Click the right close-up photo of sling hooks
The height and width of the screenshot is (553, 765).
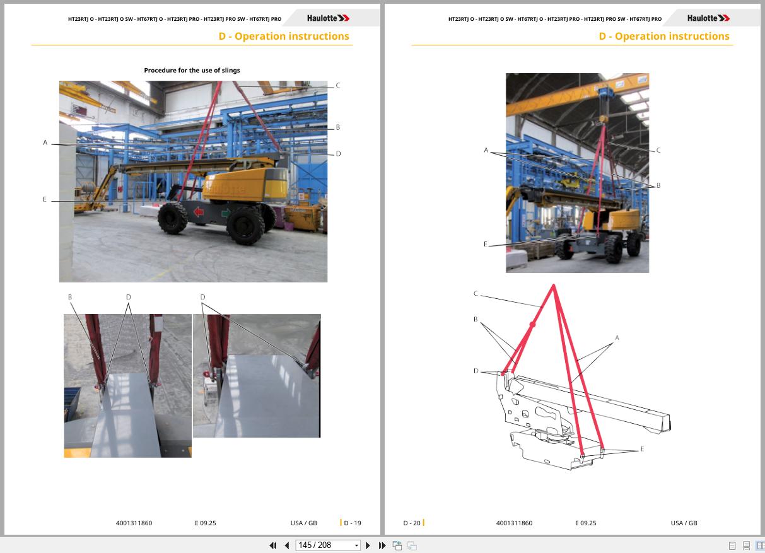point(257,376)
